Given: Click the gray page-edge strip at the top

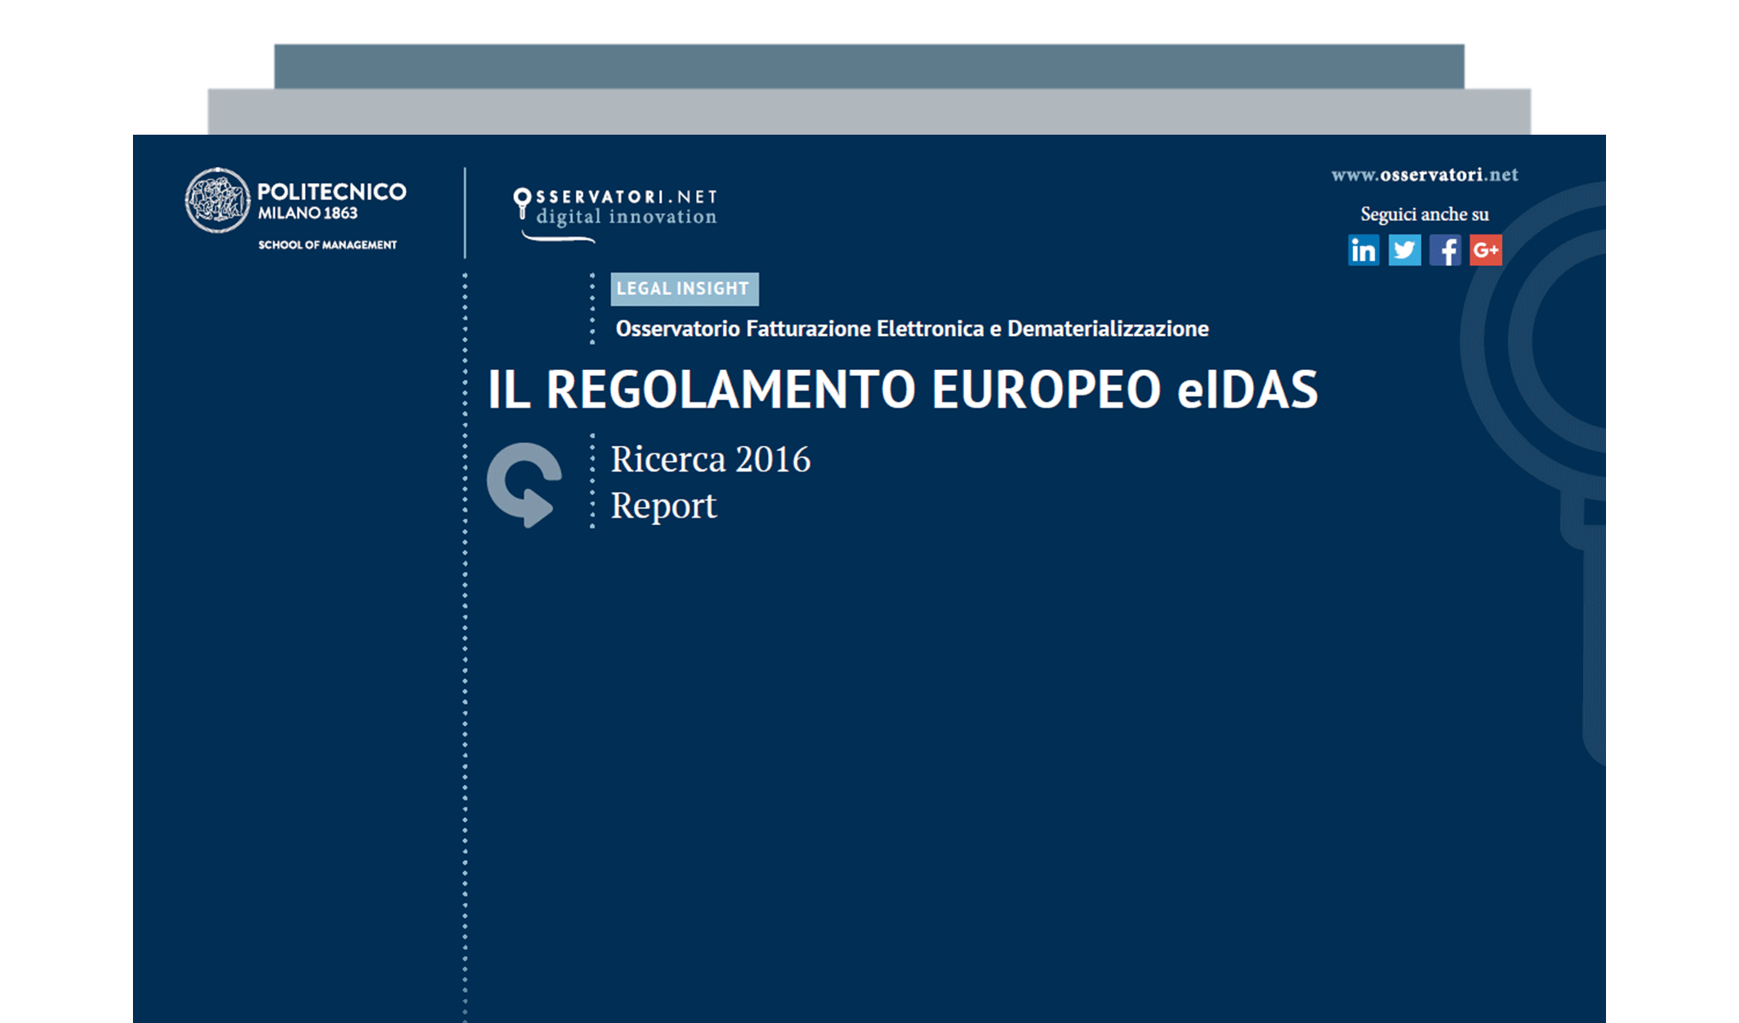Looking at the screenshot, I should coord(868,108).
